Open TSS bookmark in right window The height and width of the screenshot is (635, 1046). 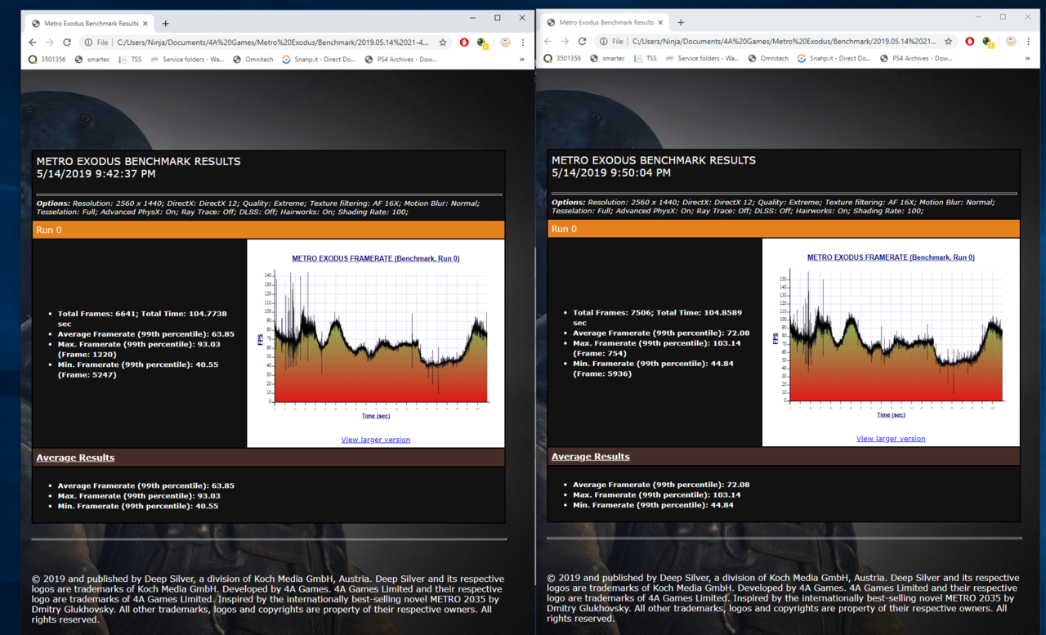(x=645, y=58)
